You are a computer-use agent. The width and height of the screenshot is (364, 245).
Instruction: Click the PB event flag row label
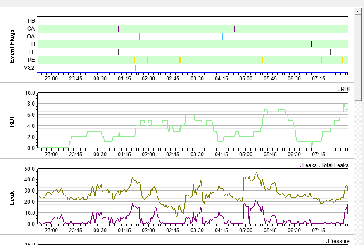pyautogui.click(x=31, y=21)
